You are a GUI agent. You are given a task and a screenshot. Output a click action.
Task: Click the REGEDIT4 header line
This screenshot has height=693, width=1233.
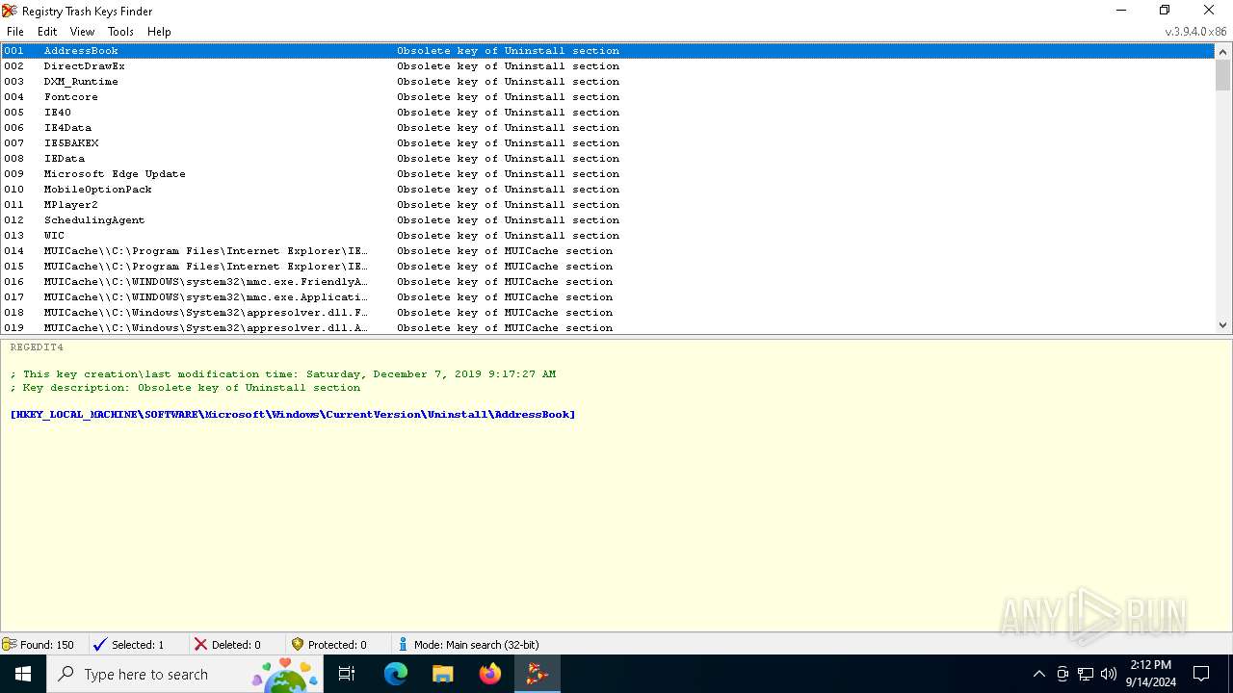click(37, 347)
